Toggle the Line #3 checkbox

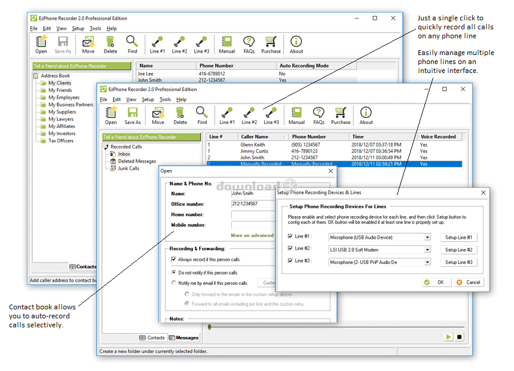pos(290,261)
